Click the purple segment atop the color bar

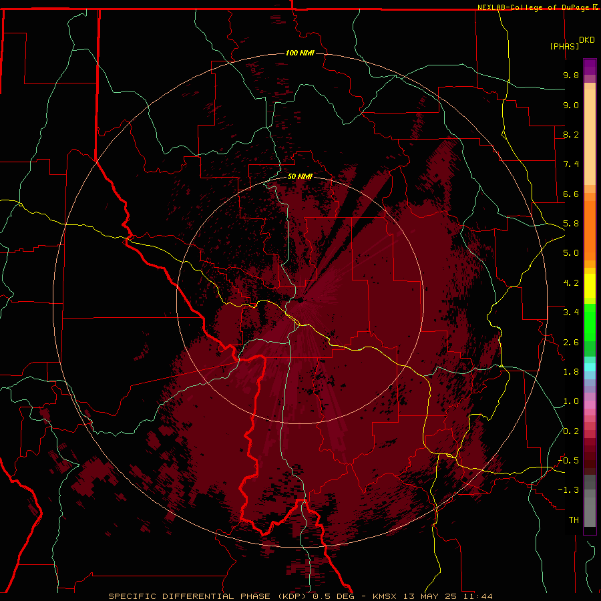coord(590,67)
